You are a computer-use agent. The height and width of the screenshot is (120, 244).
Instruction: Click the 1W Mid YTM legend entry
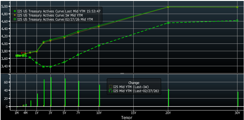(x=48, y=15)
